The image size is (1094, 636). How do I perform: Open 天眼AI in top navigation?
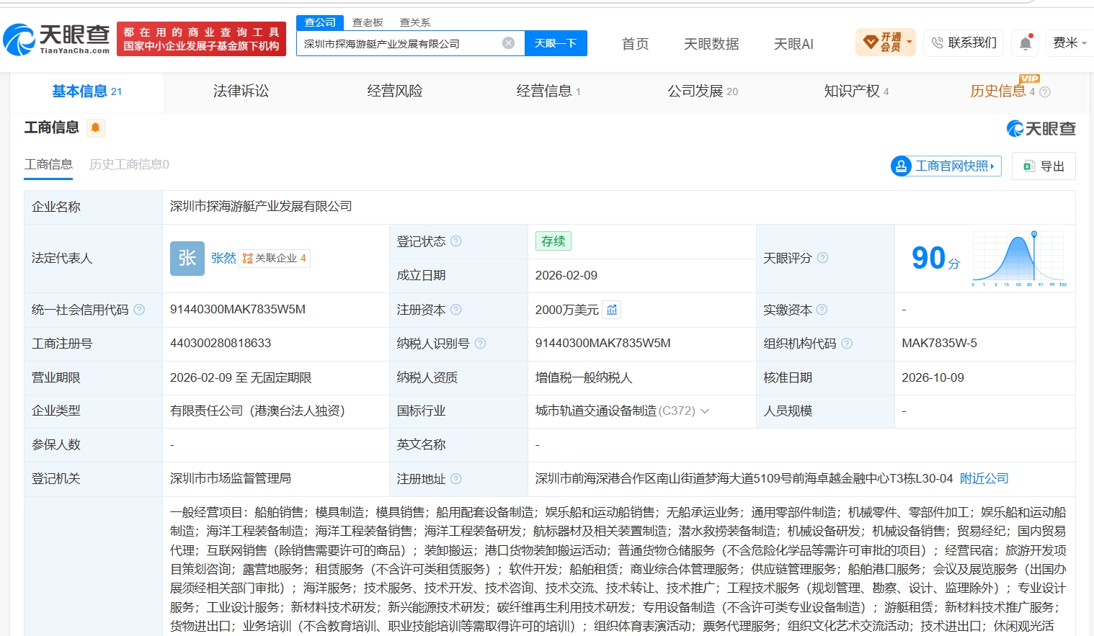click(793, 44)
